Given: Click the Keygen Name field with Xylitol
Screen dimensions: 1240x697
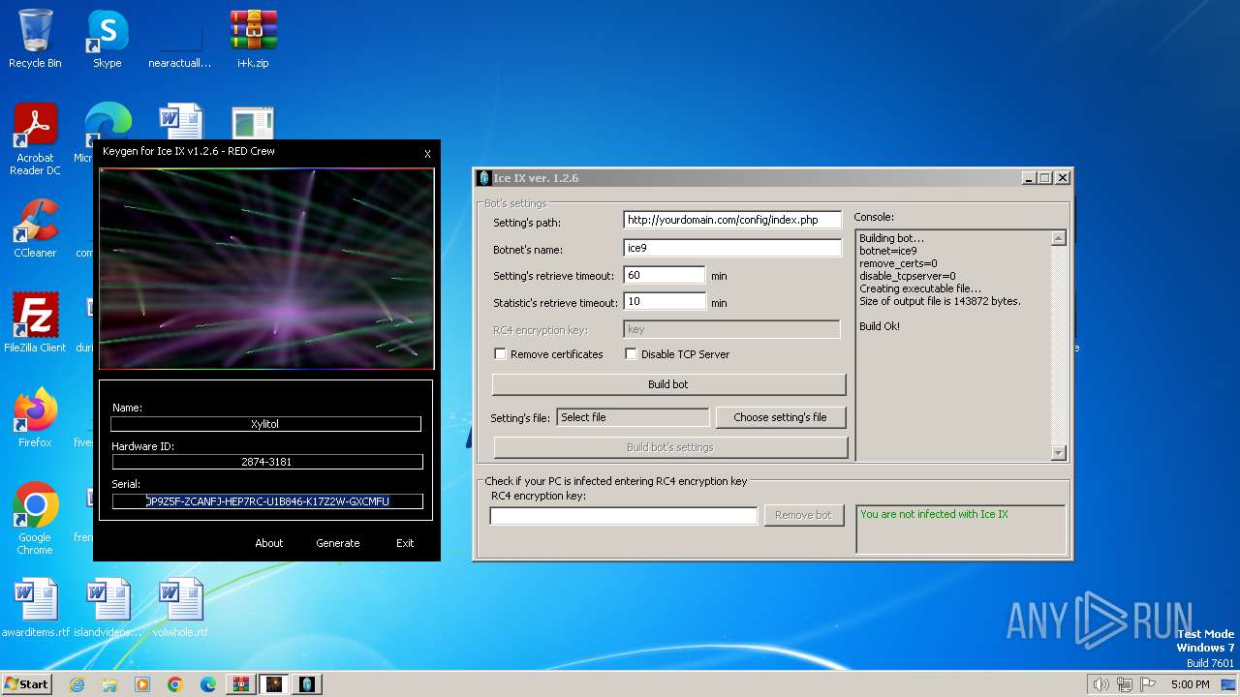Looking at the screenshot, I should (x=265, y=424).
